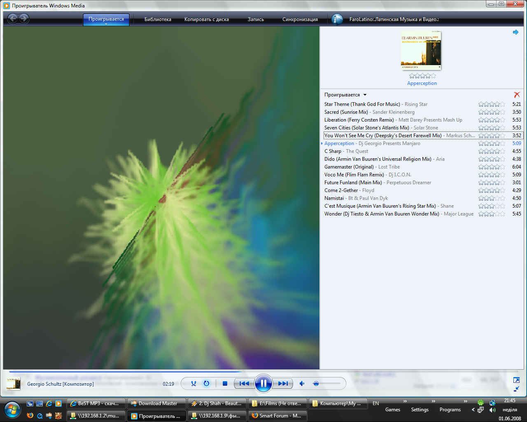
Task: Rate Wonder track stars
Action: tap(492, 214)
